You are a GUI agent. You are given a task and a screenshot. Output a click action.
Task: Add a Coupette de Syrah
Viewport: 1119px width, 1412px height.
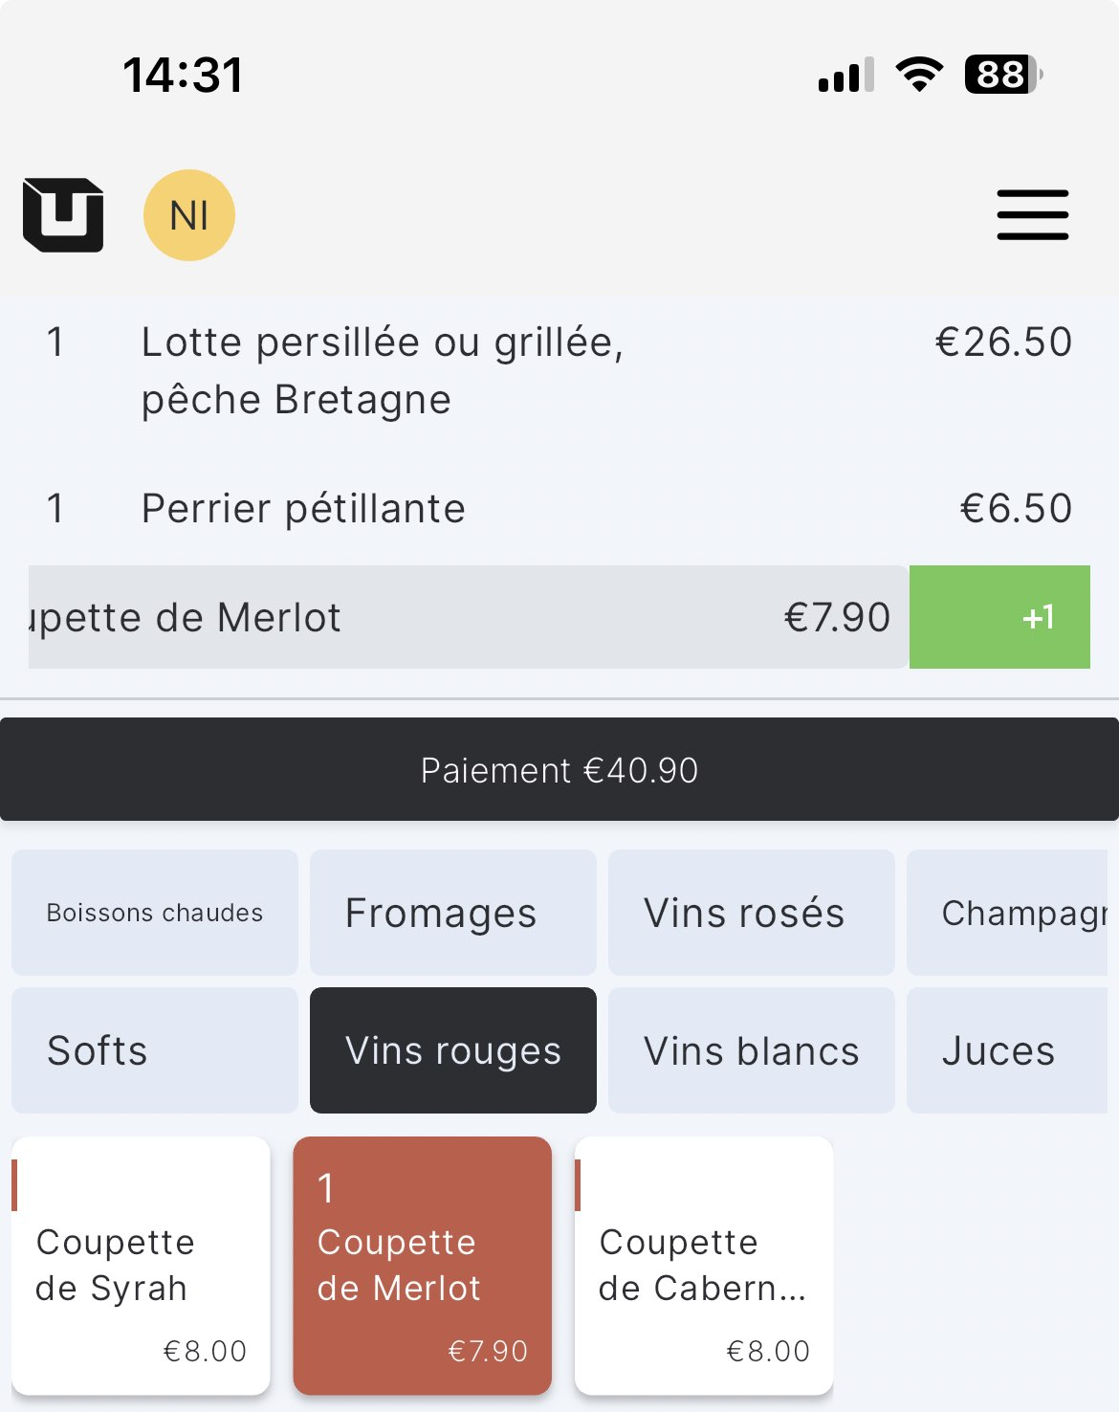click(141, 1266)
